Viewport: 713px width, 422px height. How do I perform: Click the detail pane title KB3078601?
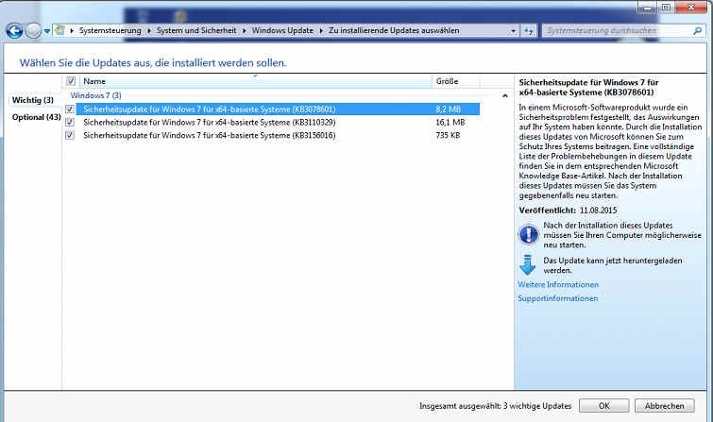pyautogui.click(x=588, y=87)
